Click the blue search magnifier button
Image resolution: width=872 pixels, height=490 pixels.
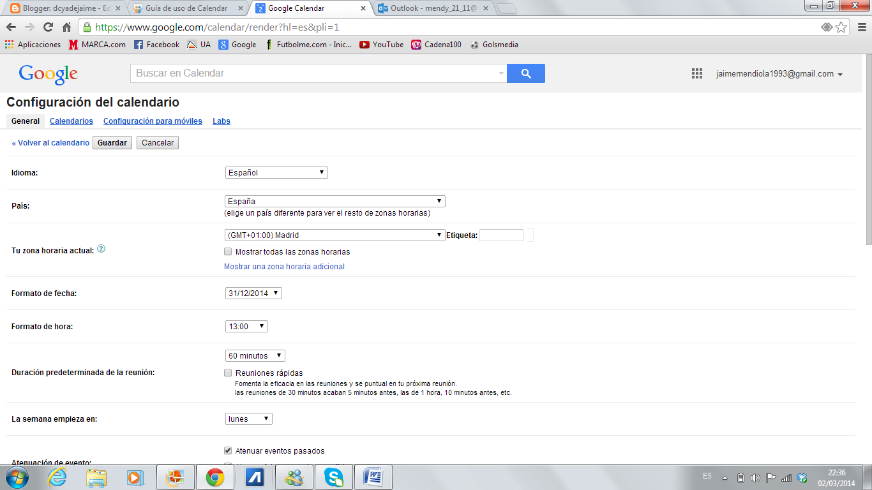[x=526, y=73]
